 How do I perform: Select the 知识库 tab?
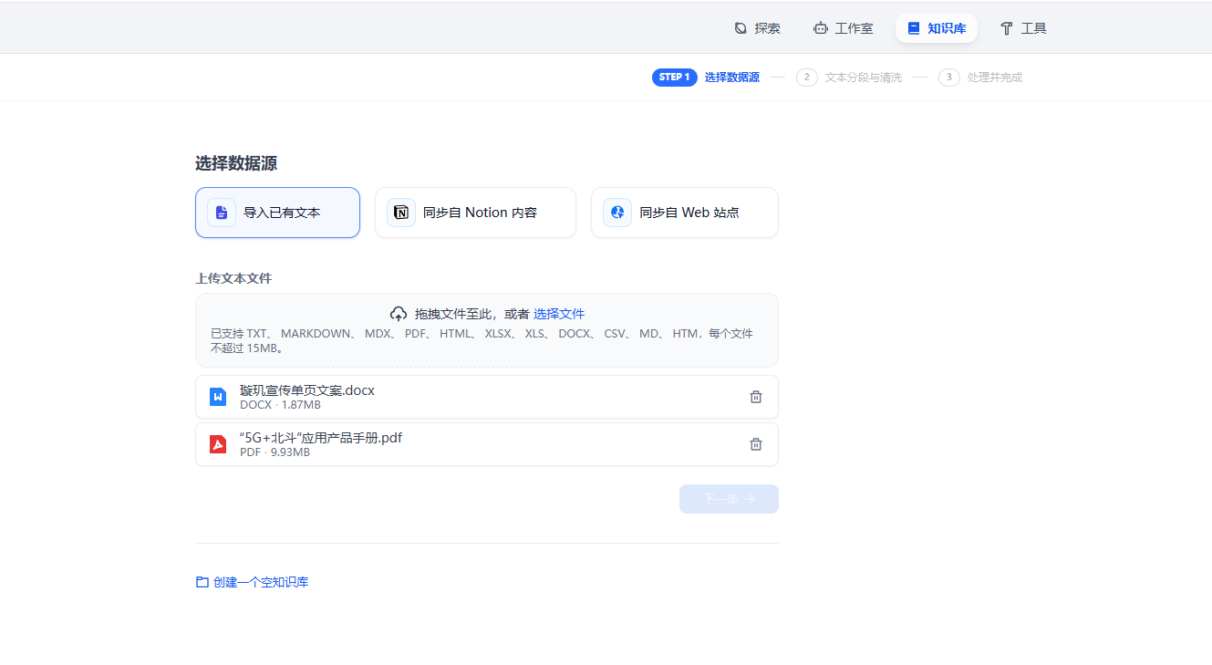pyautogui.click(x=937, y=28)
